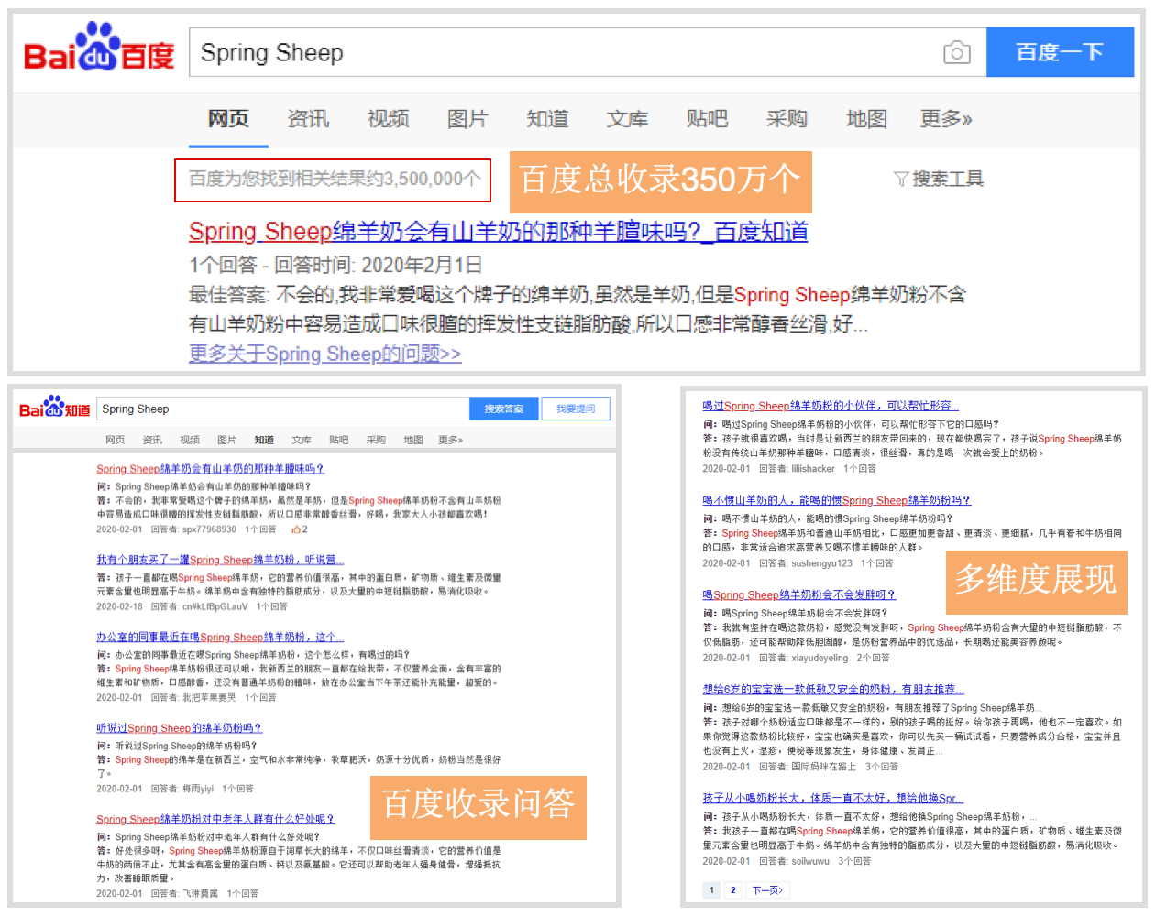This screenshot has width=1155, height=916.
Task: Click the thumbs-up icon beside count 2
Action: [296, 529]
